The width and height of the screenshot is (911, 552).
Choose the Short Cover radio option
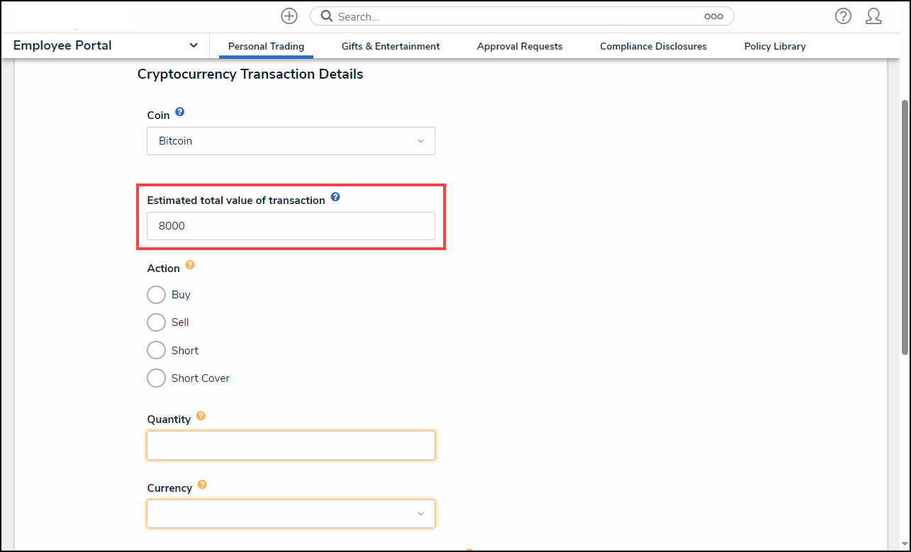click(156, 378)
